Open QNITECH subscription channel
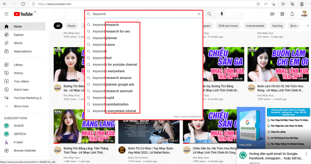This screenshot has width=311, height=164. point(22,134)
